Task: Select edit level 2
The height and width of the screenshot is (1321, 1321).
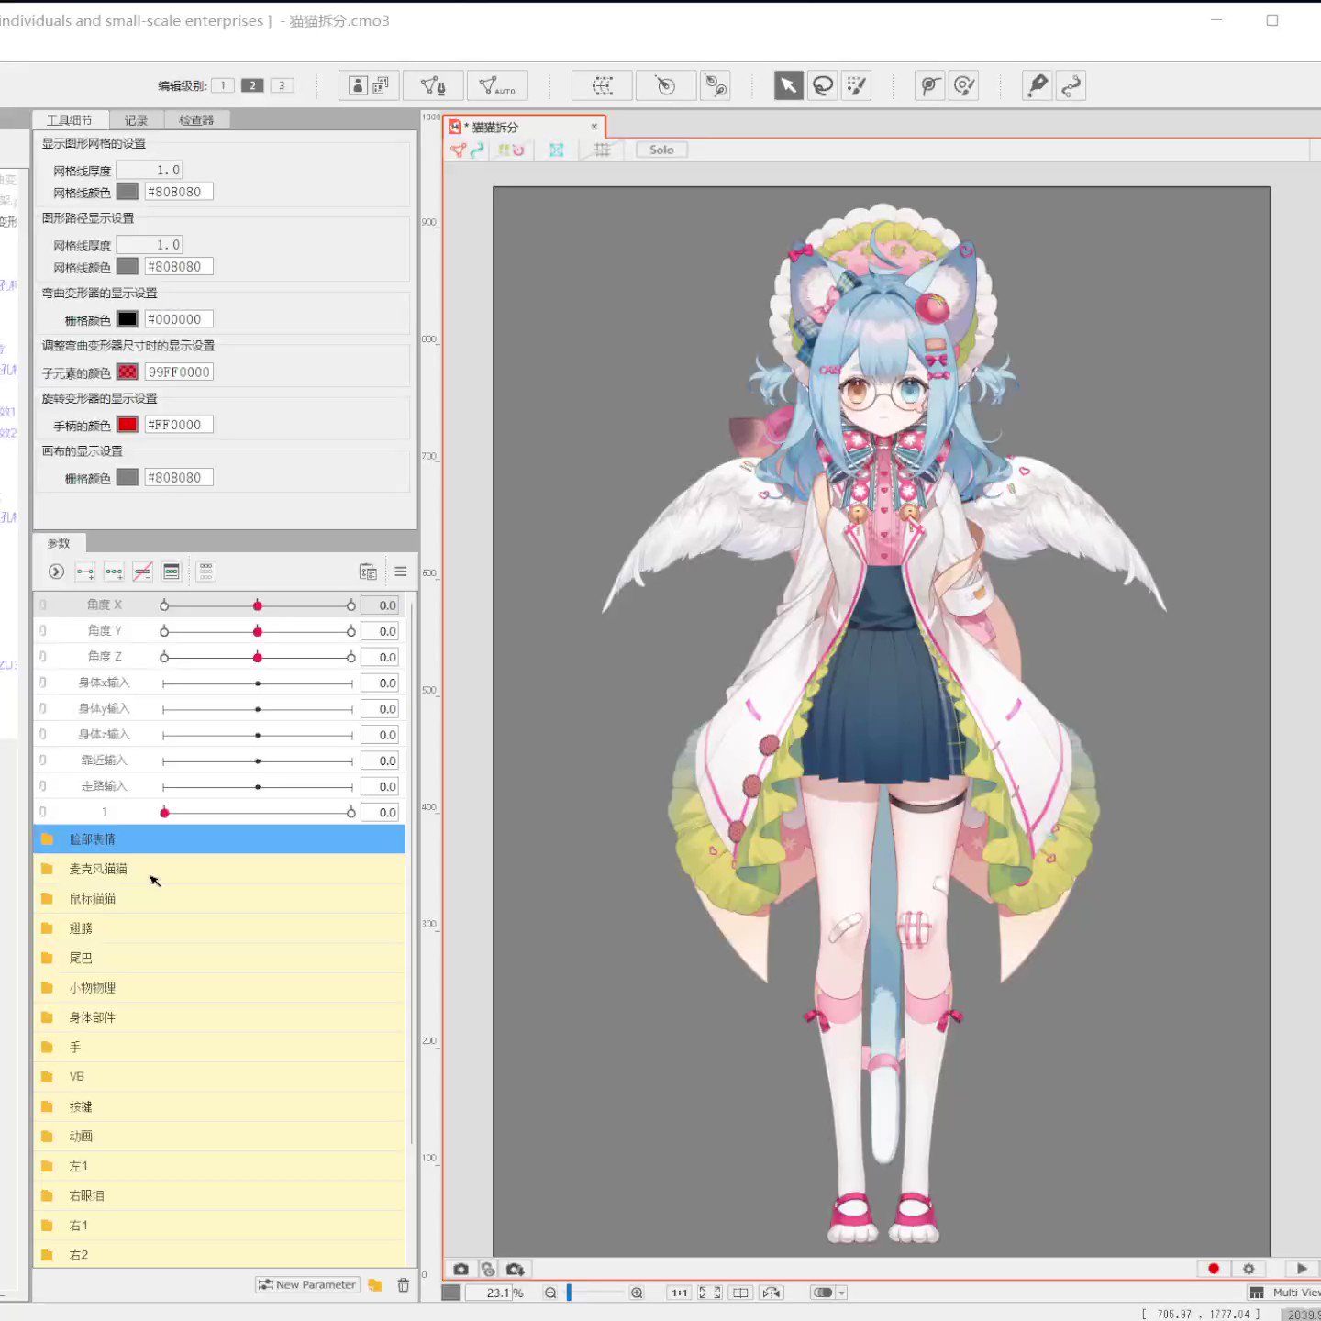Action: point(252,85)
